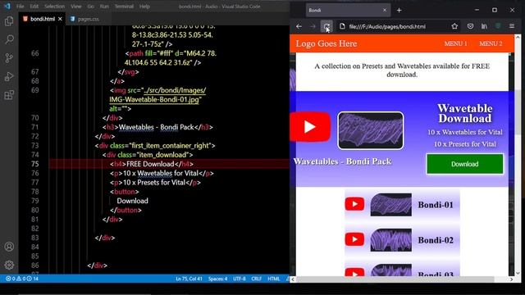Change language mode via HTML status entry
The height and width of the screenshot is (295, 525).
tap(273, 279)
